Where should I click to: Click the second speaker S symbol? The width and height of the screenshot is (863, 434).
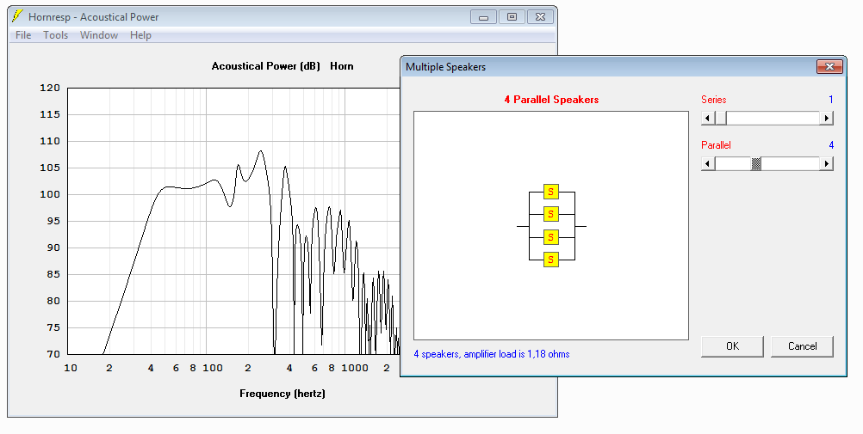point(551,214)
